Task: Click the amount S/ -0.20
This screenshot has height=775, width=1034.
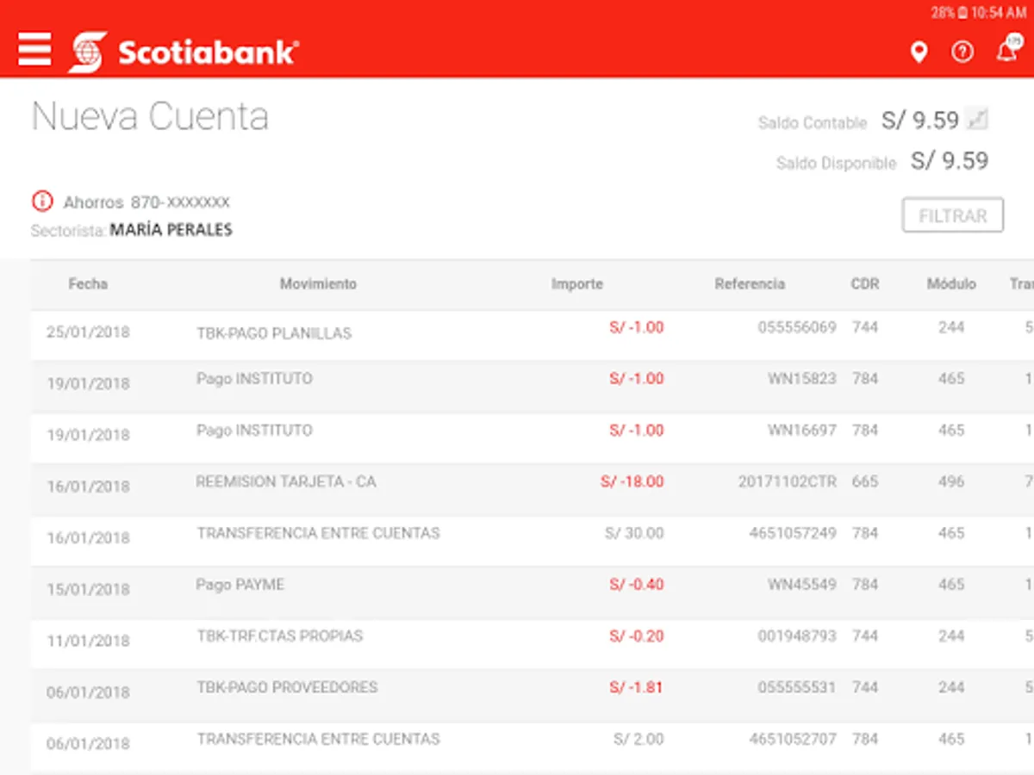Action: click(637, 636)
